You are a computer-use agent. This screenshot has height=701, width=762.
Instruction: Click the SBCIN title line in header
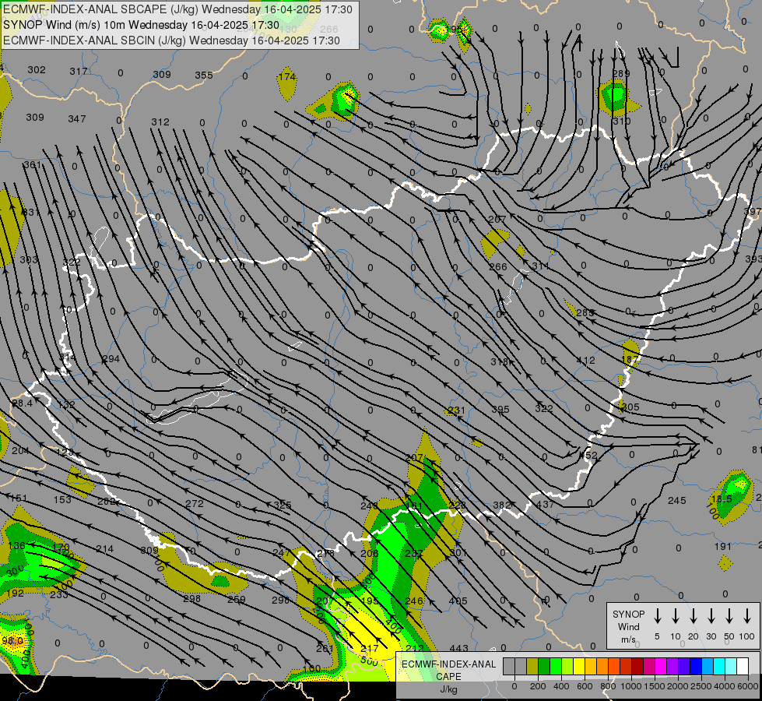tap(171, 41)
